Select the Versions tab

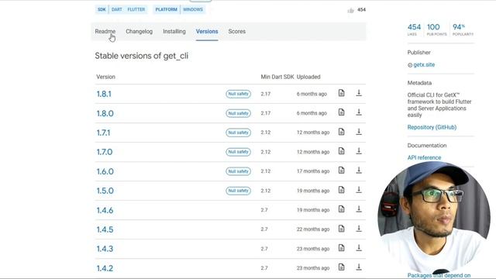pyautogui.click(x=207, y=31)
